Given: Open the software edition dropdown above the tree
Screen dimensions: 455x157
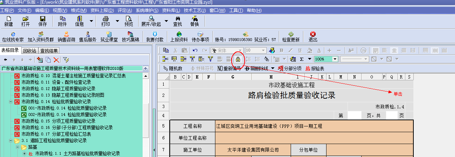Looking at the screenshot, I should pos(146,68).
